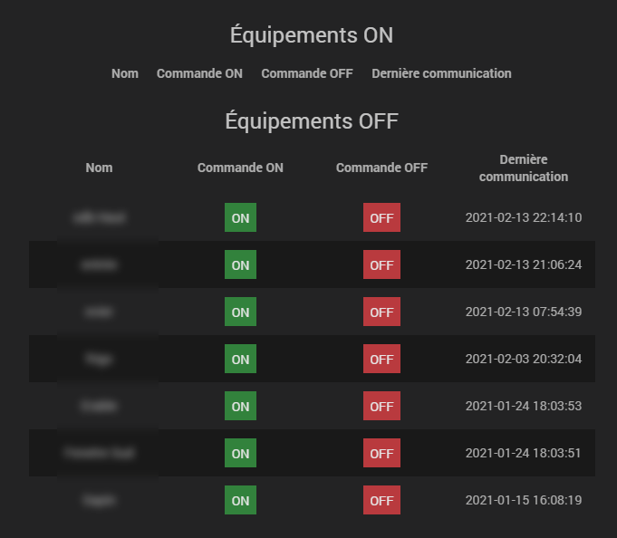Viewport: 617px width, 538px height.
Task: Hit OFF in the row dated 2021-01-24 18:03:53
Action: [x=381, y=407]
